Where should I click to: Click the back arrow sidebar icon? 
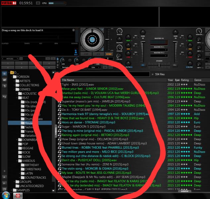click(x=4, y=97)
